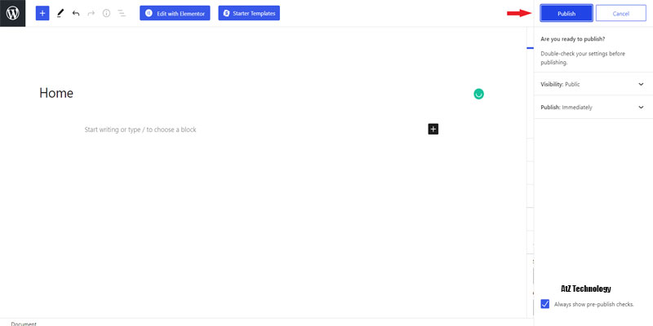Click the black add block plus icon

(433, 130)
